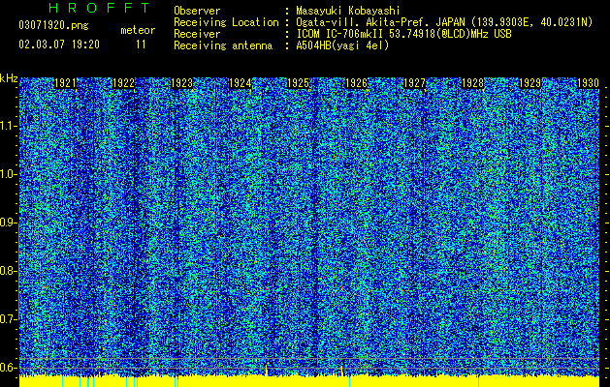Click the meteor count label
The image size is (610, 387).
pos(138,30)
